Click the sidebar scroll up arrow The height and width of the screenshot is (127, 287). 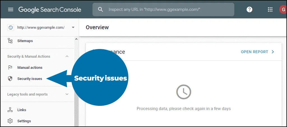(76, 39)
